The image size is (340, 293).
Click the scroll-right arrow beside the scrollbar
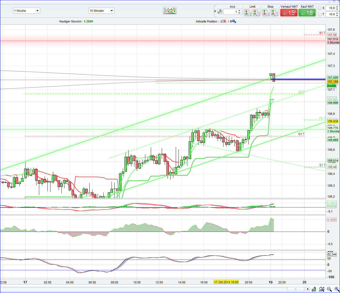click(x=308, y=289)
